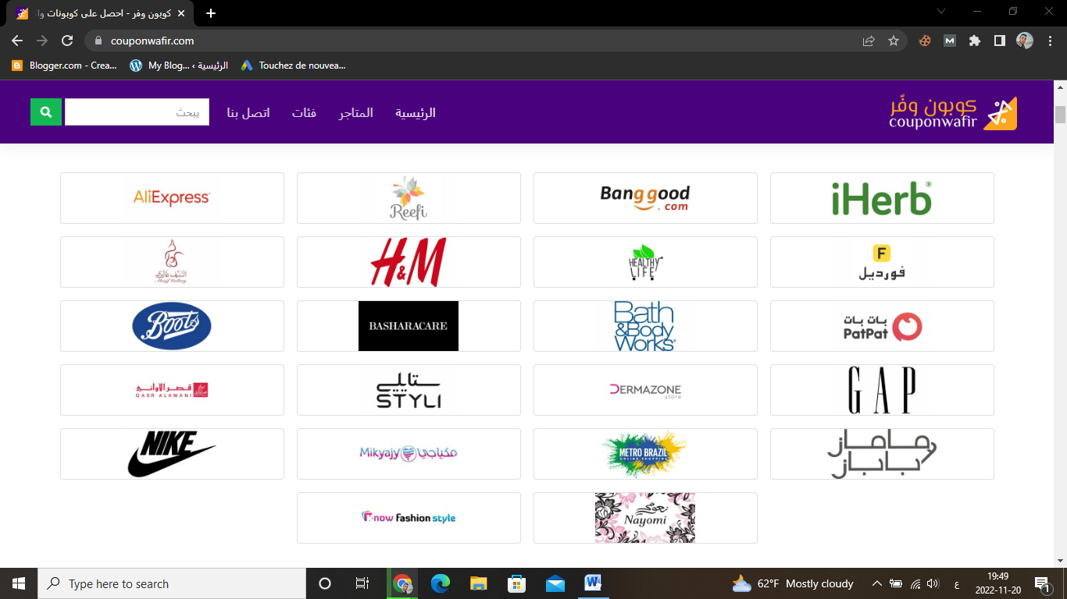Open the Boots store logo card

[x=172, y=326]
